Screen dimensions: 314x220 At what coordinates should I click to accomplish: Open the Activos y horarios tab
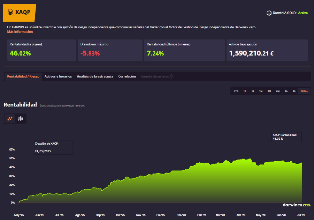pos(58,76)
